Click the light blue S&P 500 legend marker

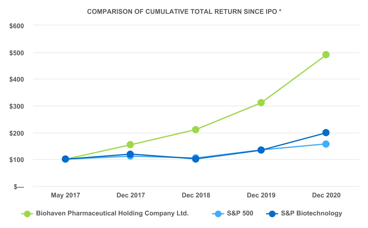click(x=218, y=214)
